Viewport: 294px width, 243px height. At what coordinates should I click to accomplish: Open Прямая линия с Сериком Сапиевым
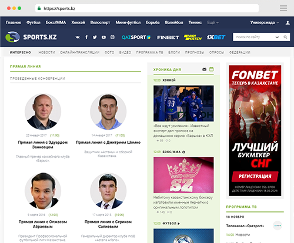pos(108,224)
